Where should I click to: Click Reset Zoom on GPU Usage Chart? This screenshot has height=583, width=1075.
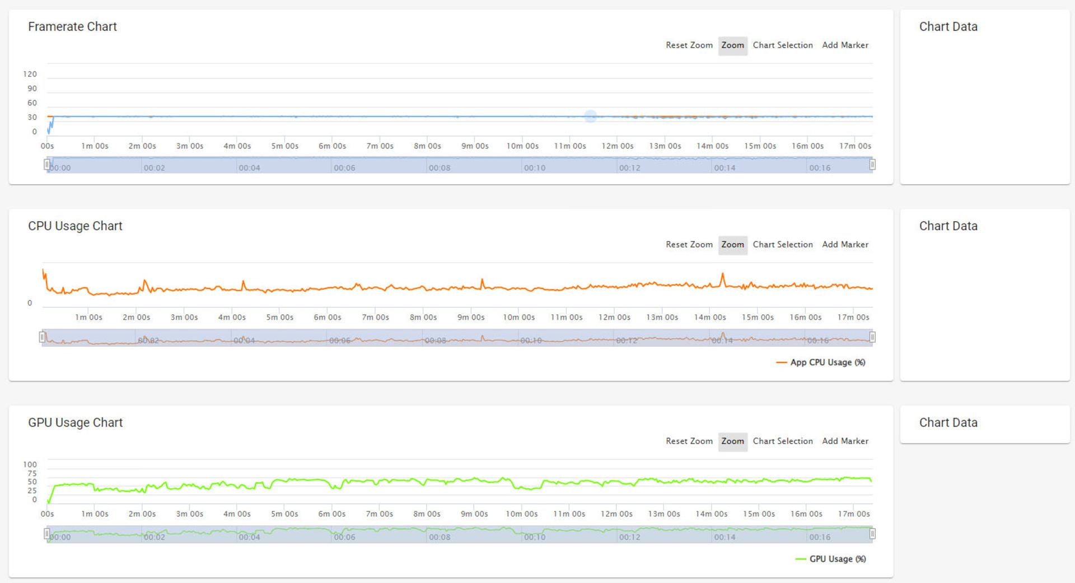point(689,441)
